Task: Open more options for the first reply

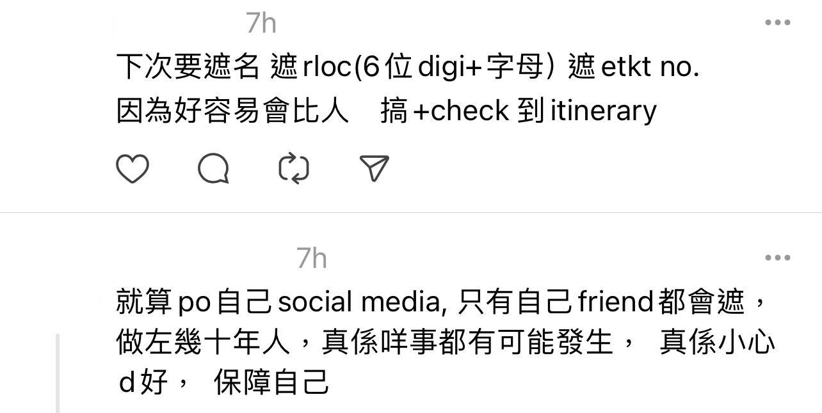Action: [777, 22]
